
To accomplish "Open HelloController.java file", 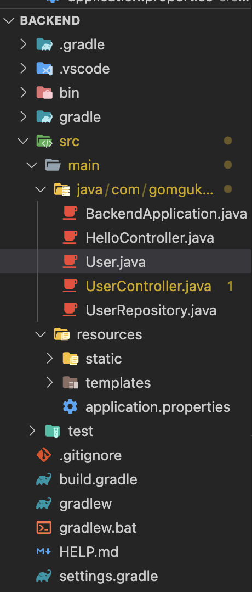I will tap(150, 238).
